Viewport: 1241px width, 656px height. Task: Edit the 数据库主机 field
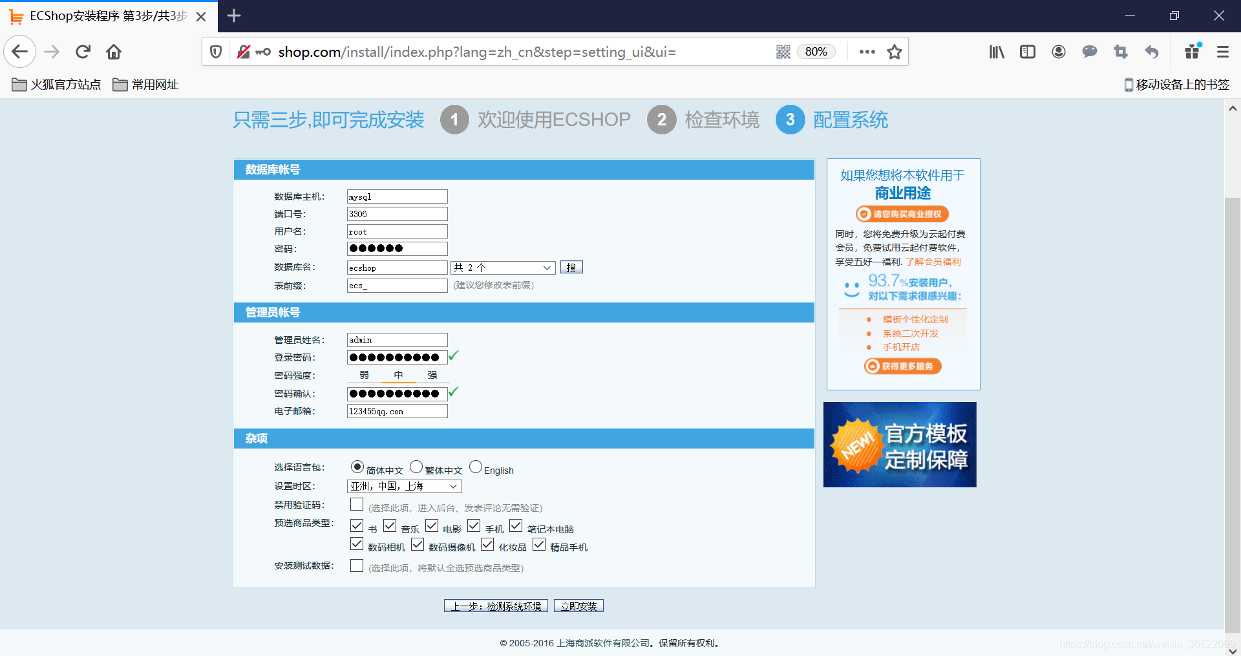(398, 196)
